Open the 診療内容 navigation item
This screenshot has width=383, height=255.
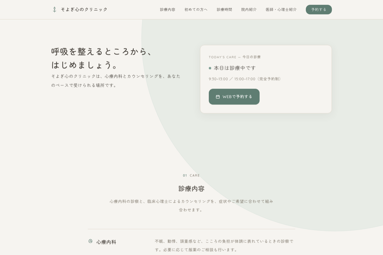(167, 9)
